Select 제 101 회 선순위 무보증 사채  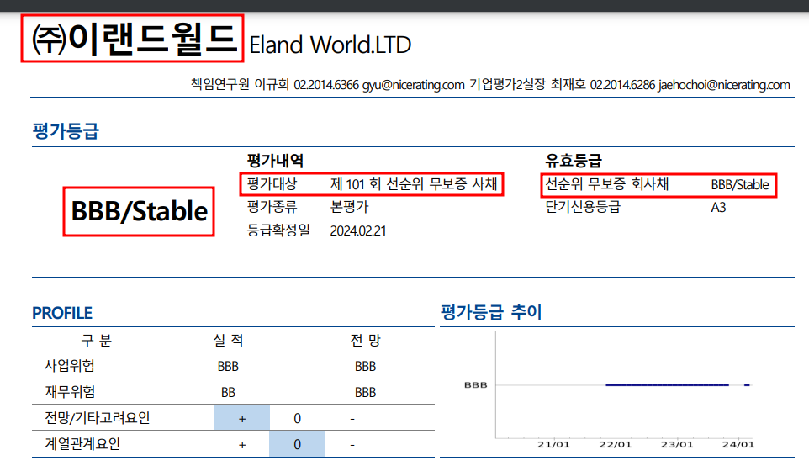[x=414, y=183]
